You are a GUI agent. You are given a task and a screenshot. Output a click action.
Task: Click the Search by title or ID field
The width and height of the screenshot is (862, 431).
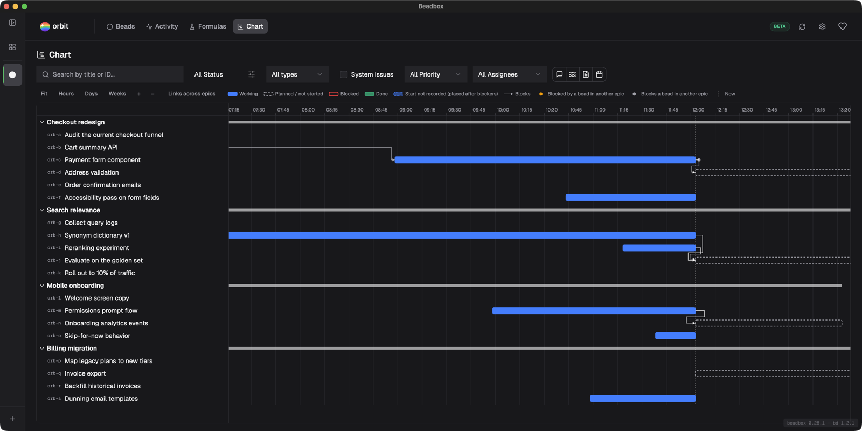click(x=110, y=74)
